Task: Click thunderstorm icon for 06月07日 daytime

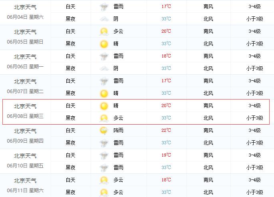Action: (104, 81)
